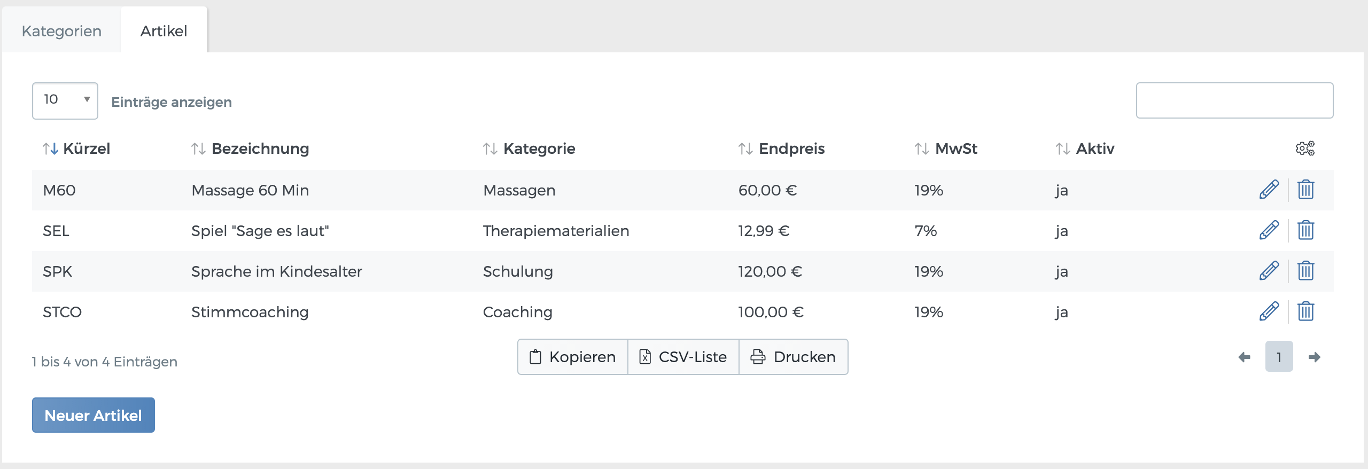The height and width of the screenshot is (469, 1368).
Task: Edit the SPK article entry
Action: tap(1269, 271)
